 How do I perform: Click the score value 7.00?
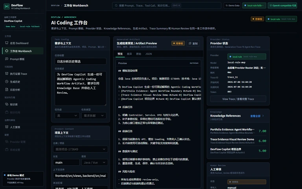262,131
